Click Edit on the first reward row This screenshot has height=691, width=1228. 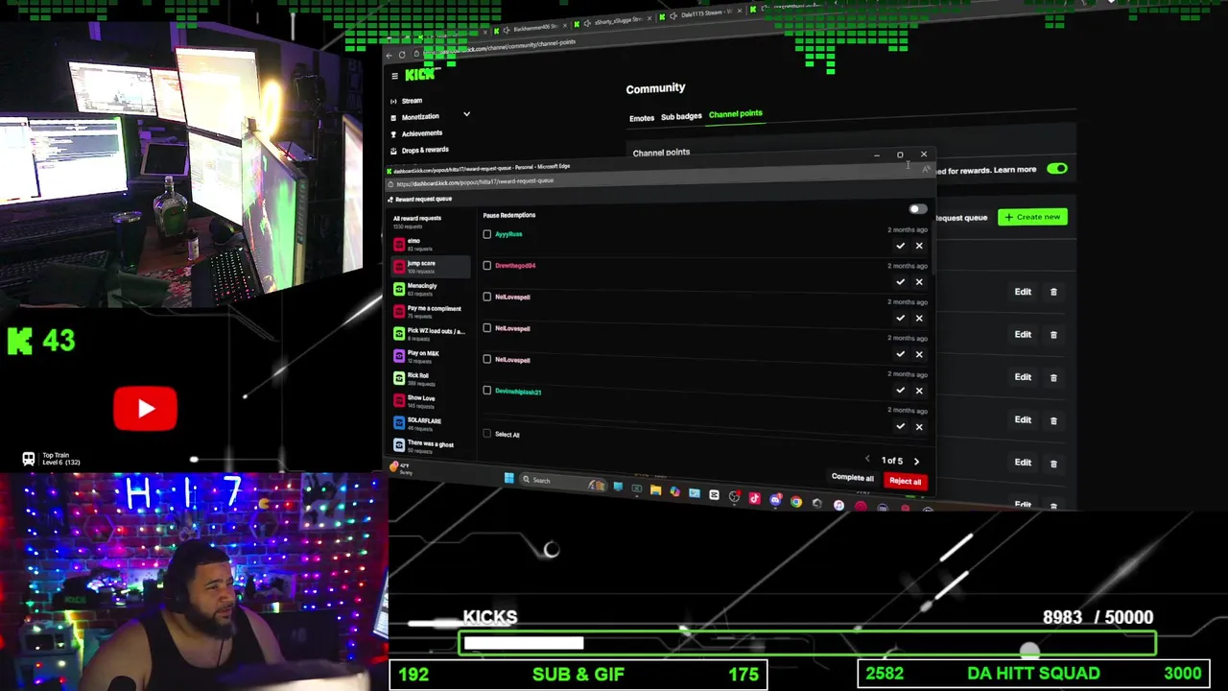[x=1023, y=292]
